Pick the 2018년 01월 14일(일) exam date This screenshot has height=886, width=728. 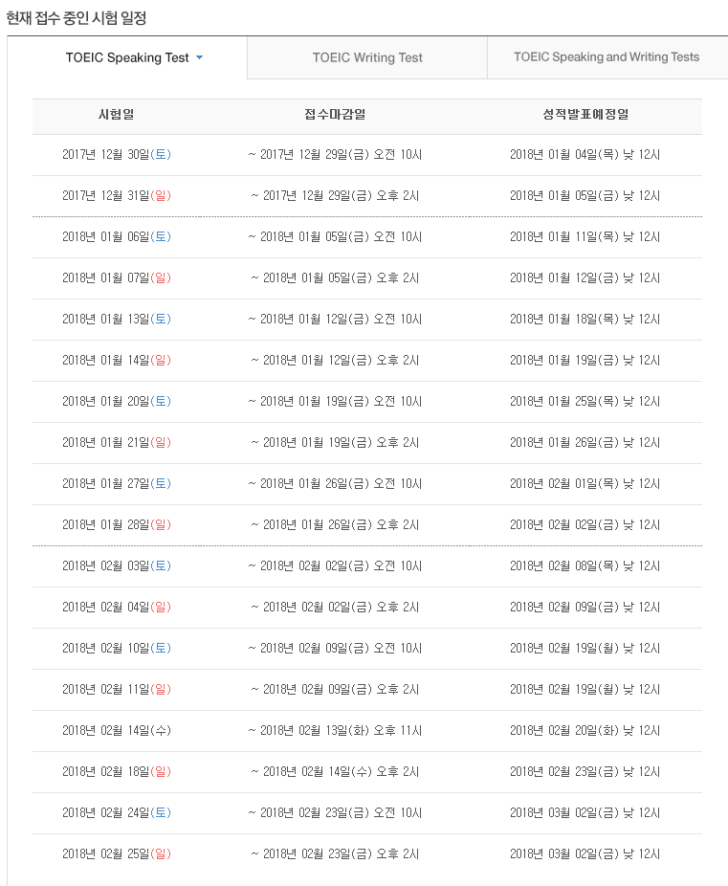pyautogui.click(x=117, y=361)
